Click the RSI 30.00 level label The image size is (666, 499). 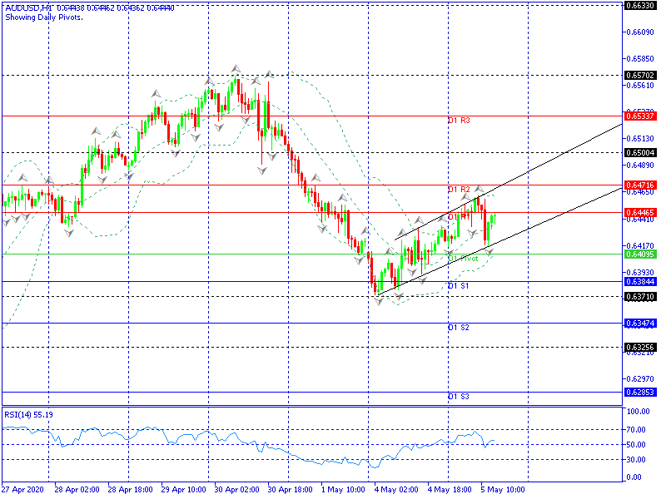point(636,460)
